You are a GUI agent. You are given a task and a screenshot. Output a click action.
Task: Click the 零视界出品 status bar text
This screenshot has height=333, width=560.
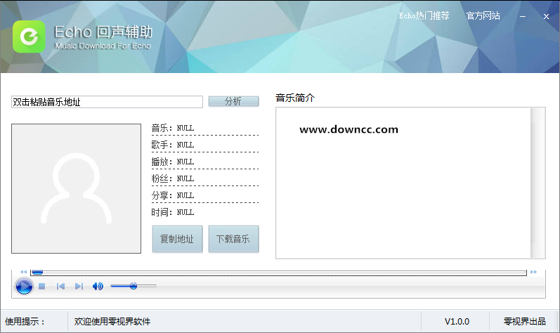coord(525,322)
